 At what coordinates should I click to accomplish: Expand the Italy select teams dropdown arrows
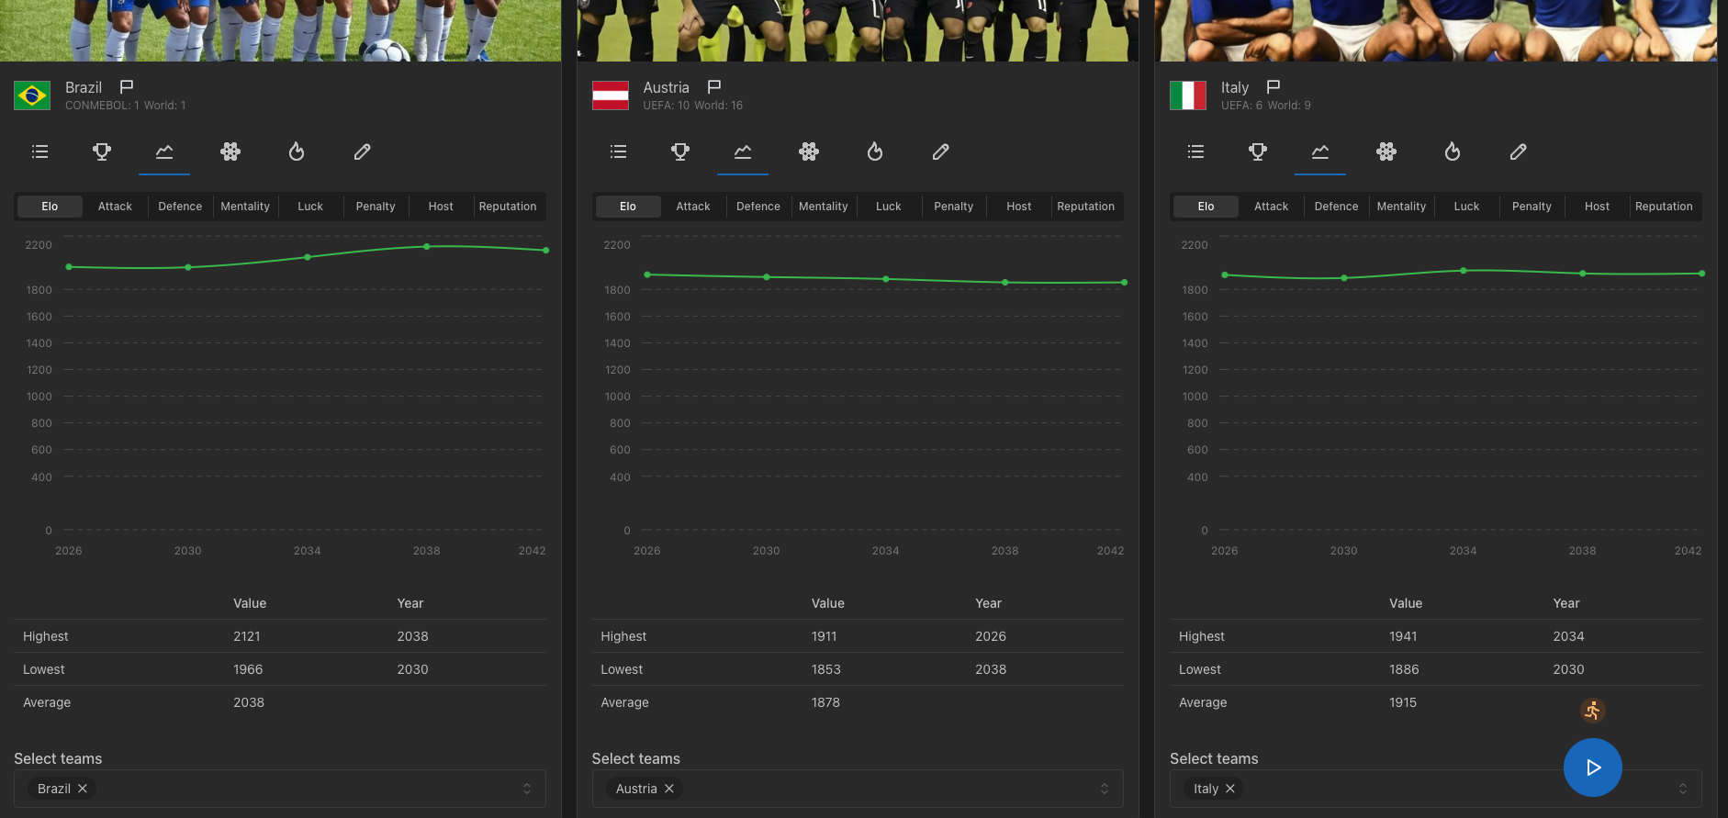pos(1683,789)
